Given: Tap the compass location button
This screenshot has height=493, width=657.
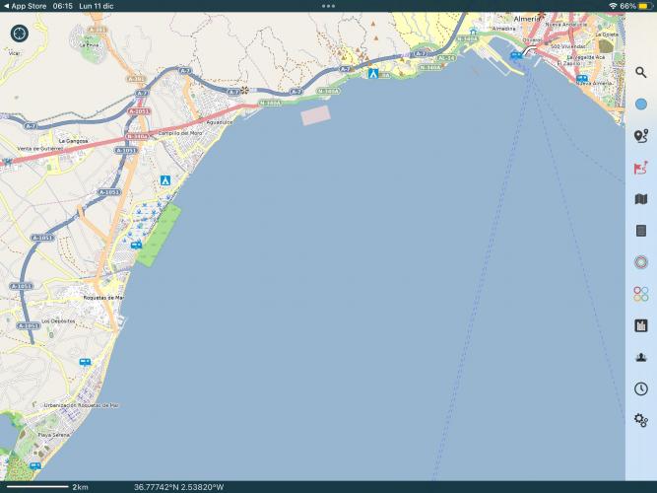Looking at the screenshot, I should point(20,34).
